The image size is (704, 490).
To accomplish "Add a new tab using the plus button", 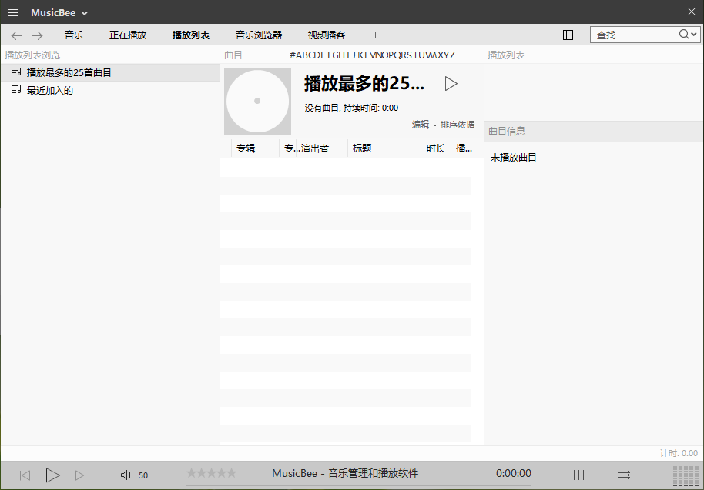I will (375, 35).
